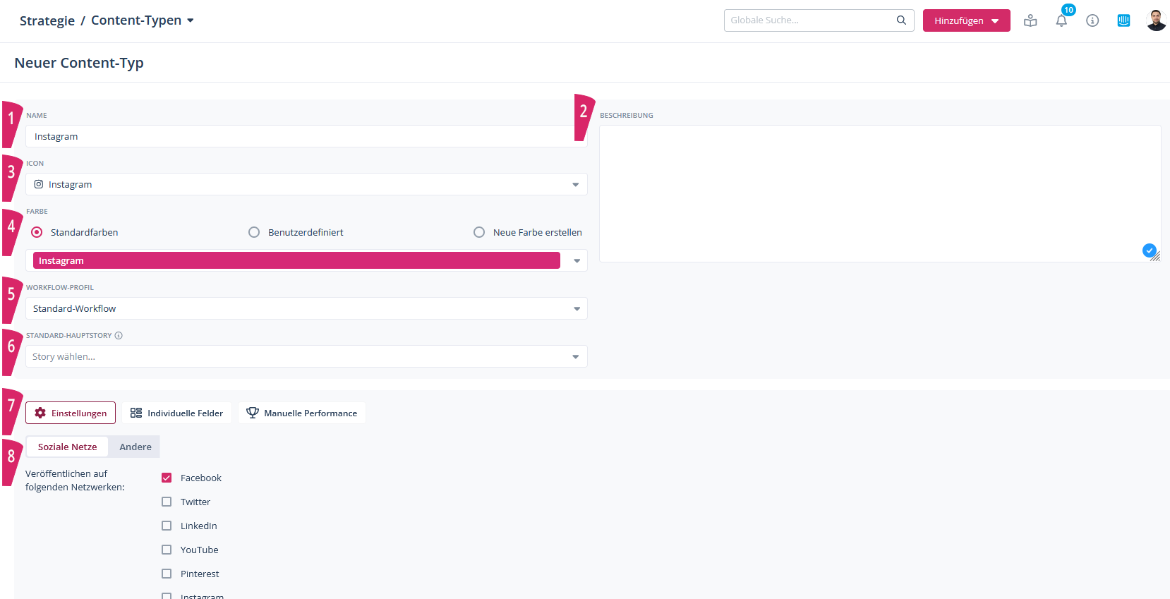Expand the Icon dropdown showing Instagram
Image resolution: width=1170 pixels, height=599 pixels.
point(306,185)
